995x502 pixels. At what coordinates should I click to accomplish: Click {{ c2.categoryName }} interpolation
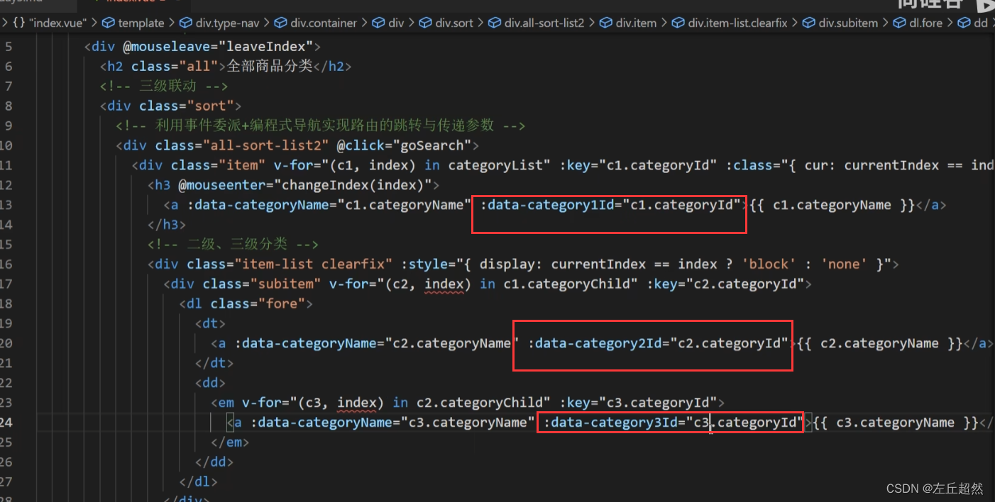coord(880,343)
